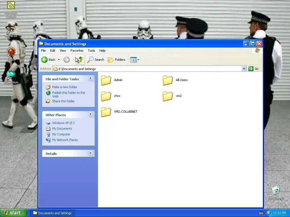Go back with the green Back arrow
290x217 pixels.
pos(44,60)
